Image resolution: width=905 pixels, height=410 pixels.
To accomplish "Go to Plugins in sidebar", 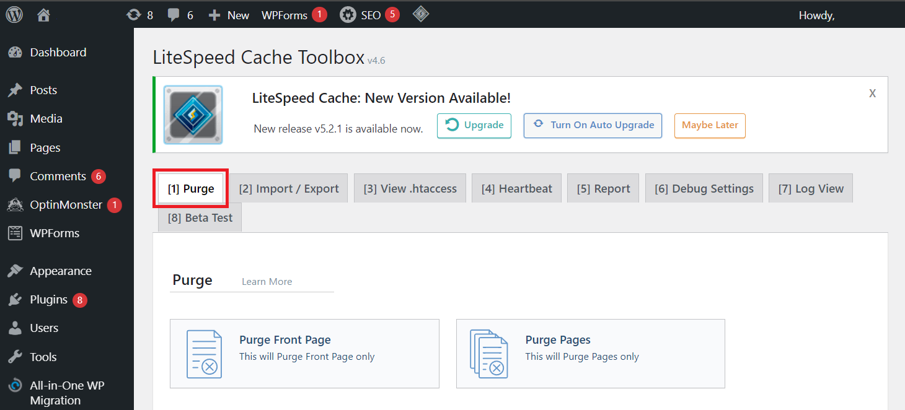I will click(48, 300).
